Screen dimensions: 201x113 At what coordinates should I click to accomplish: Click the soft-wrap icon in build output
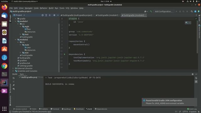coord(196,78)
